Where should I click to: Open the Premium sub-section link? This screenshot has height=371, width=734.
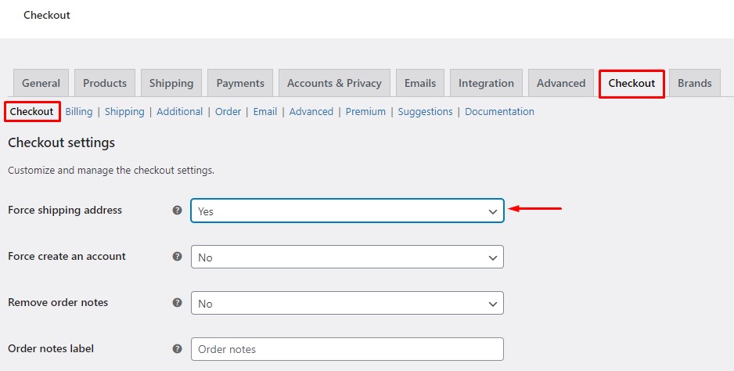[365, 111]
